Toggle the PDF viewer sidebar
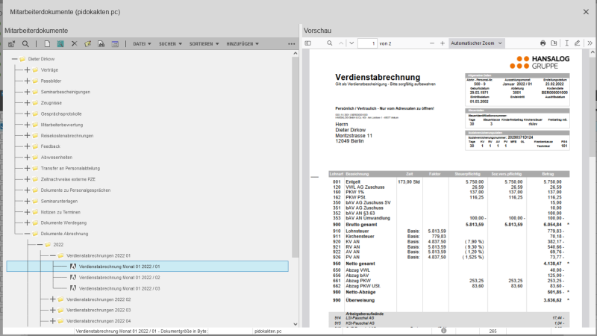The image size is (597, 336). (308, 43)
